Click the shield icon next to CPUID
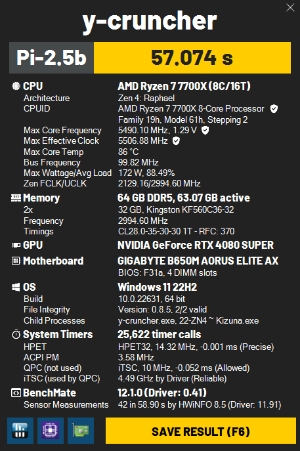Image resolution: width=300 pixels, height=451 pixels. click(274, 109)
